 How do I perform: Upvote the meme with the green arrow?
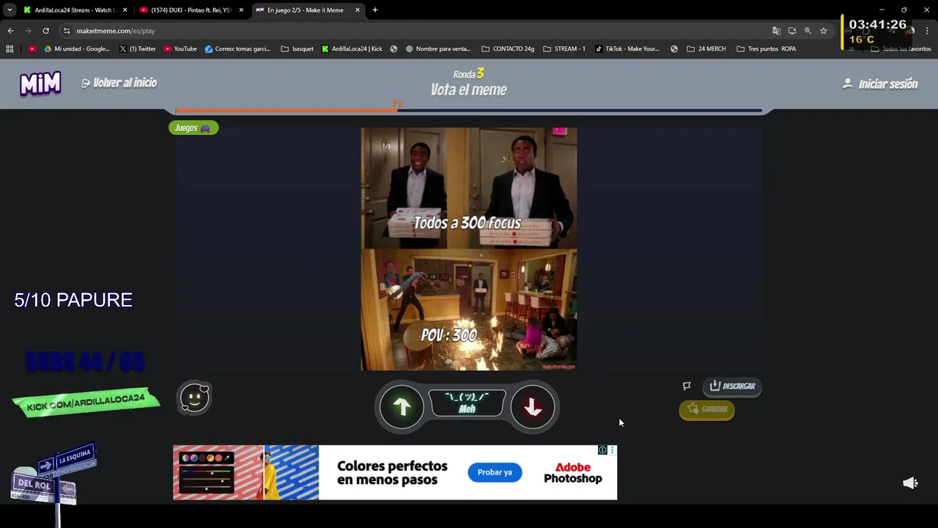pyautogui.click(x=402, y=406)
